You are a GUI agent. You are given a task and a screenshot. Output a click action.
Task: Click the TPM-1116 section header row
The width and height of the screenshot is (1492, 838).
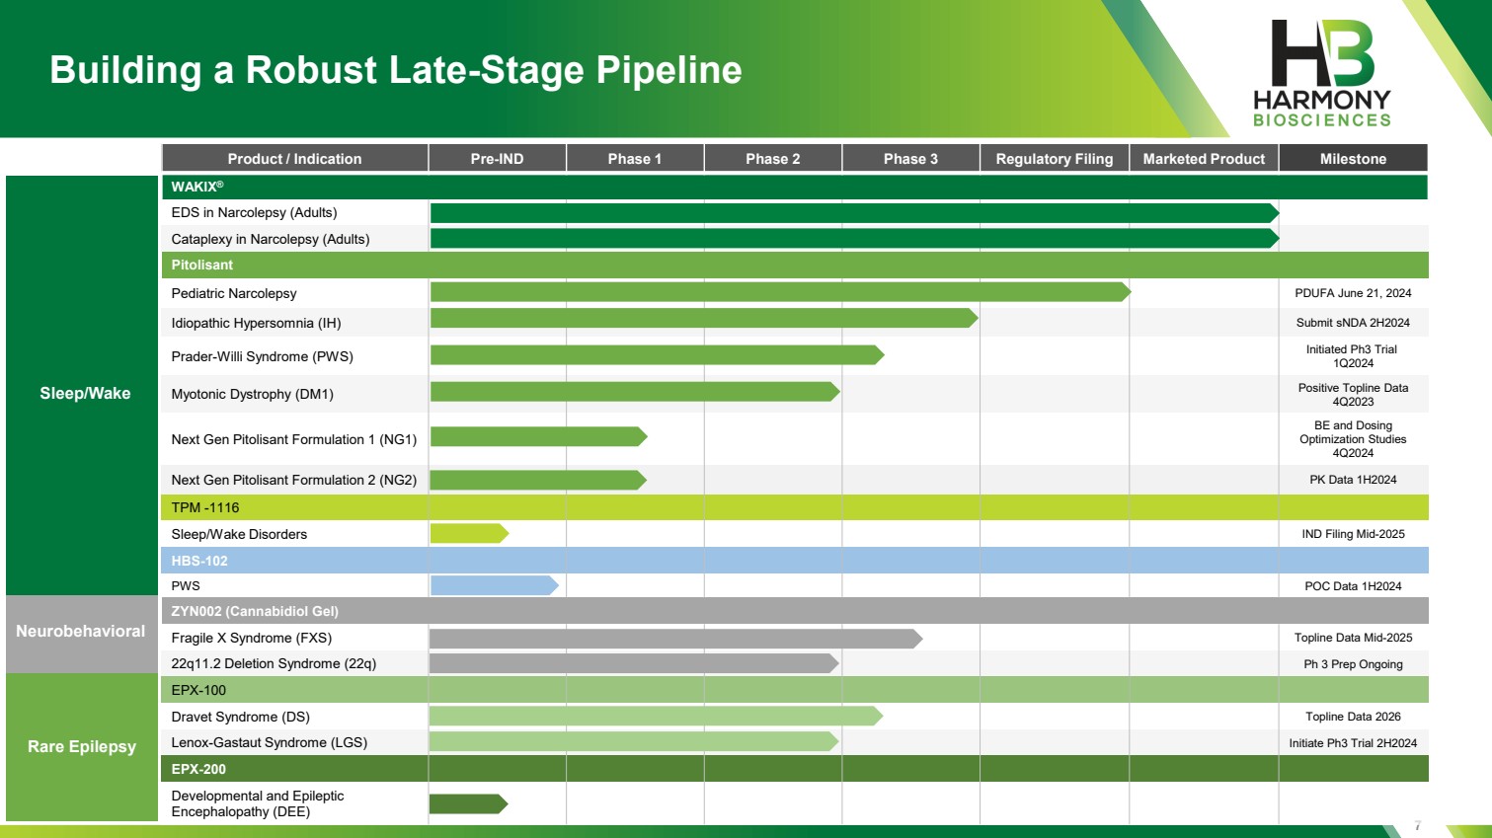coord(795,507)
